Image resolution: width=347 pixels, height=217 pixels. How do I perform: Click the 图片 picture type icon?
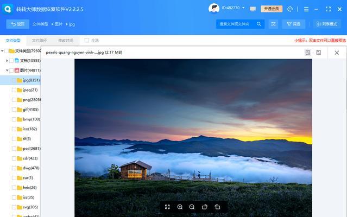tap(17, 71)
